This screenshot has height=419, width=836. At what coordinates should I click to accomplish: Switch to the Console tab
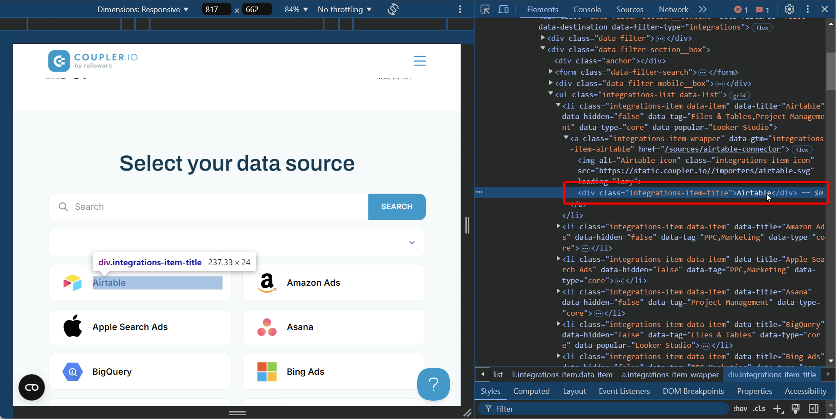(x=587, y=10)
